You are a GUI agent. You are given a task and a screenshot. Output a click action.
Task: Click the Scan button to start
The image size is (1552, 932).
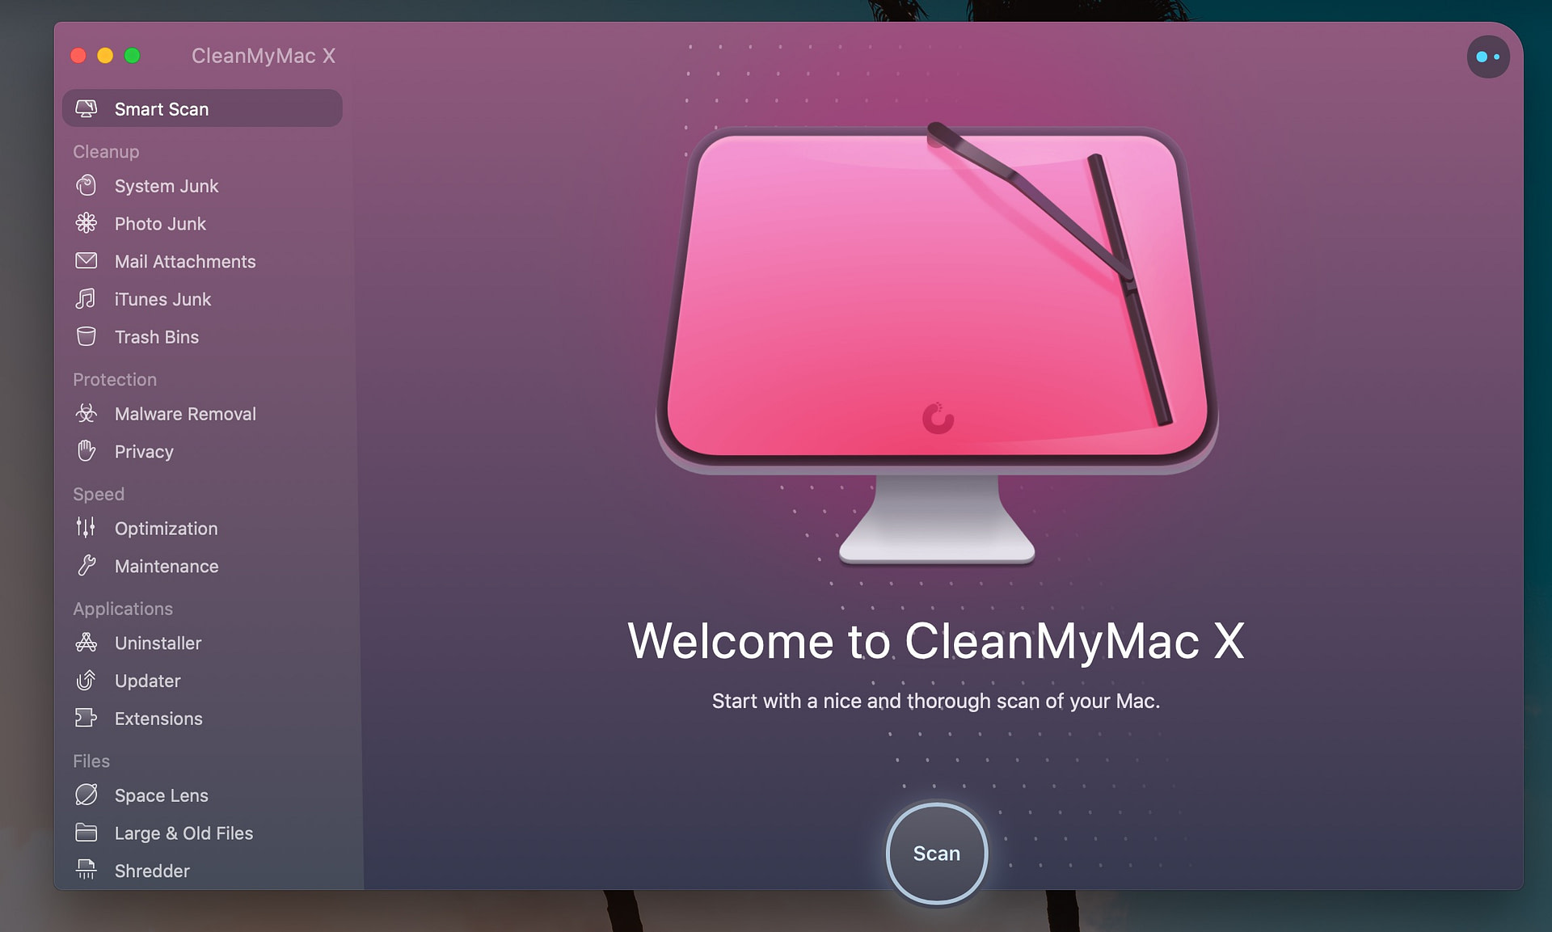pos(935,854)
